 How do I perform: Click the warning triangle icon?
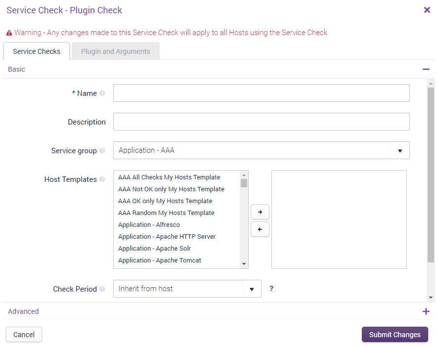tap(9, 33)
